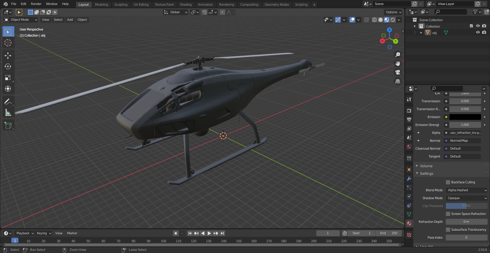Open viewport Options dropdown

click(394, 12)
